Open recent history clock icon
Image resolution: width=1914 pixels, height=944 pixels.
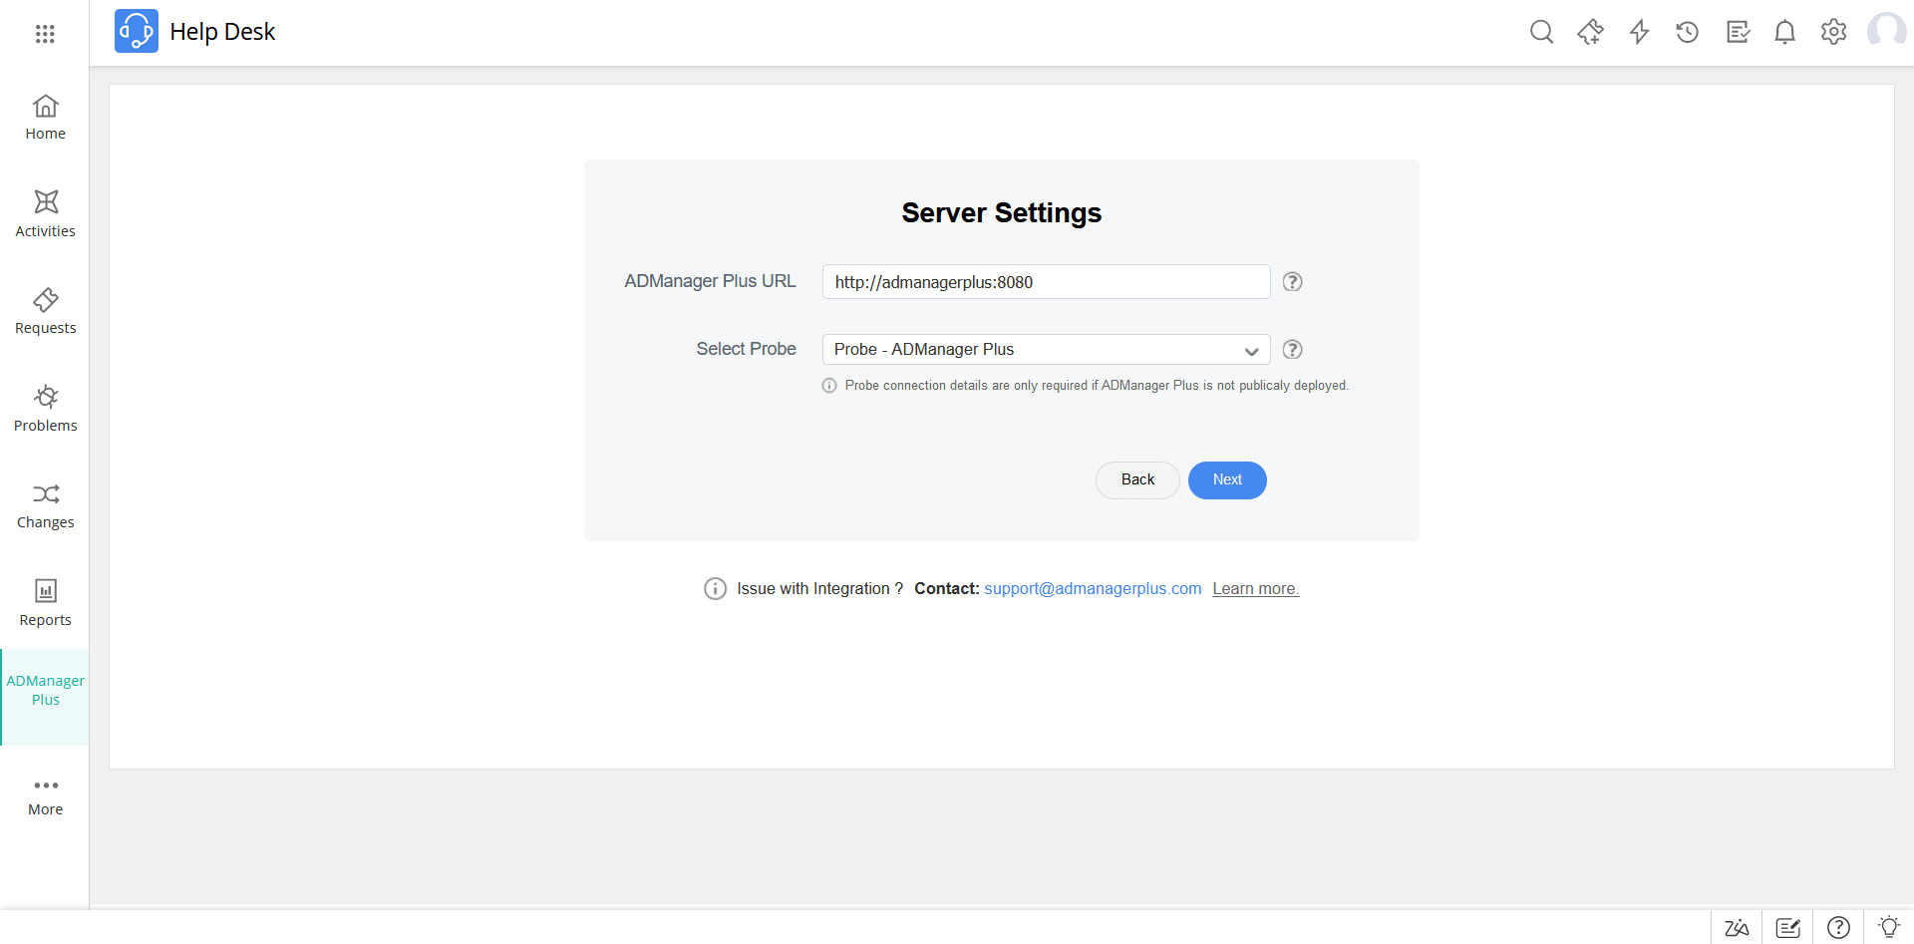pos(1687,32)
